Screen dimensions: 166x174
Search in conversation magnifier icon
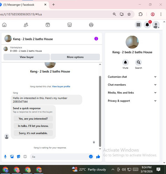(138, 62)
